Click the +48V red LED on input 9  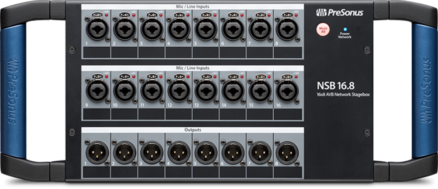pyautogui.click(x=107, y=77)
